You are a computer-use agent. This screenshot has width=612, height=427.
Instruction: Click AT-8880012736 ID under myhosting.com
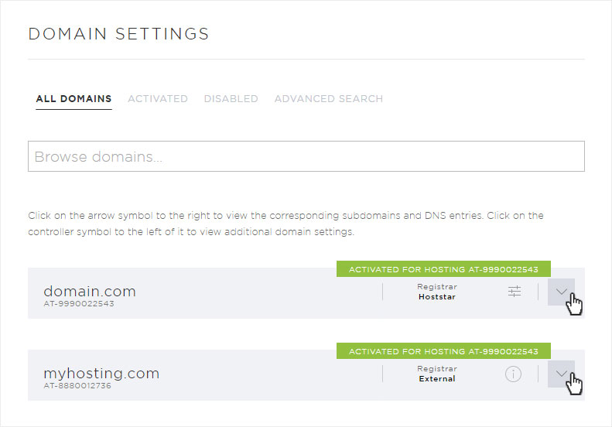point(77,386)
